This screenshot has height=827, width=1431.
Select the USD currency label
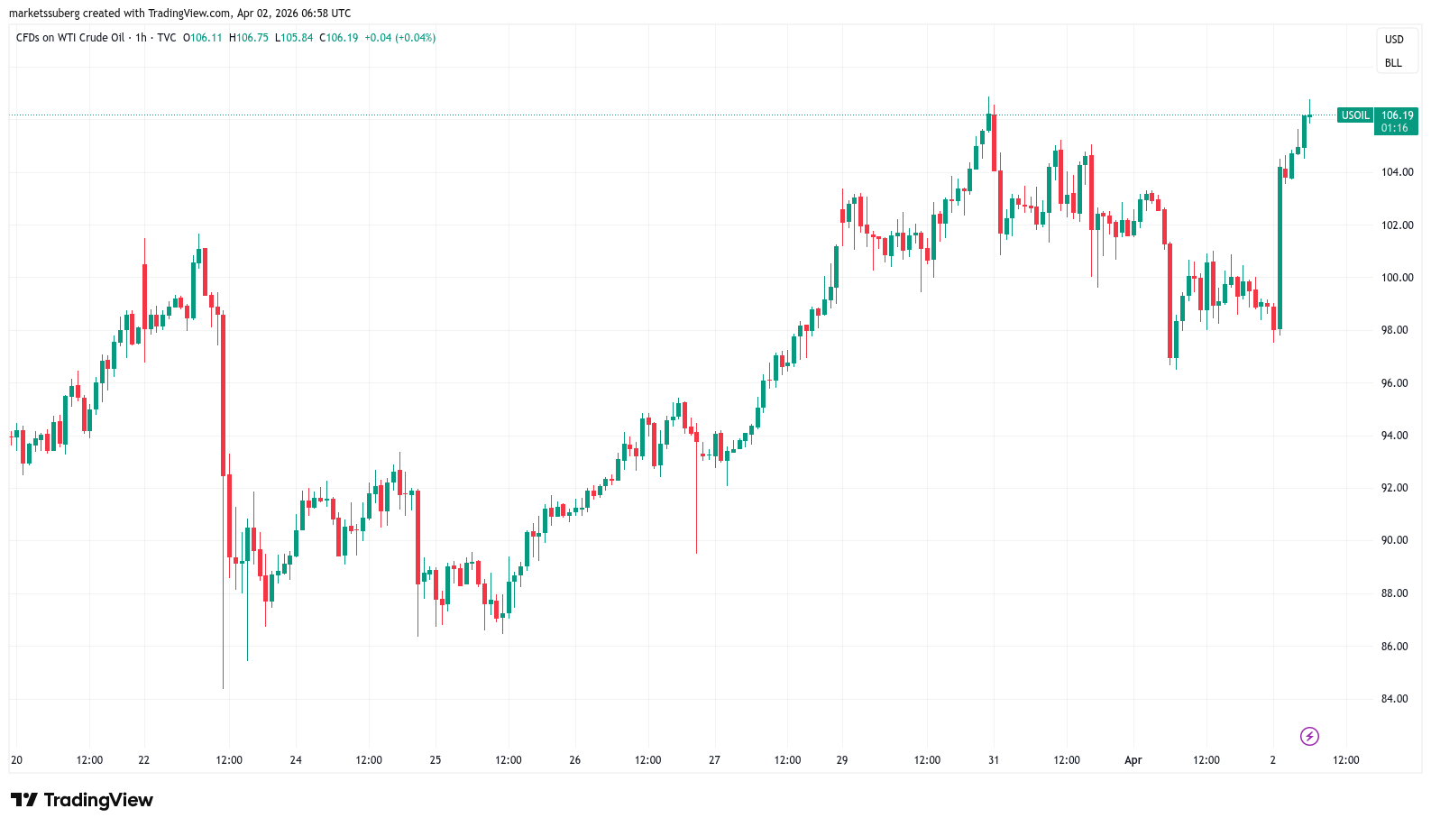pyautogui.click(x=1394, y=40)
